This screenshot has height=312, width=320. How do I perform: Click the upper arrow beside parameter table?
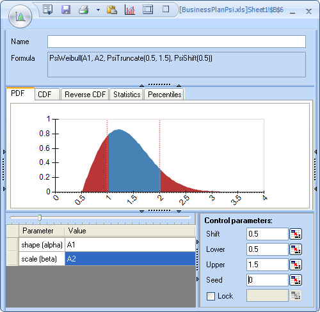(198, 242)
